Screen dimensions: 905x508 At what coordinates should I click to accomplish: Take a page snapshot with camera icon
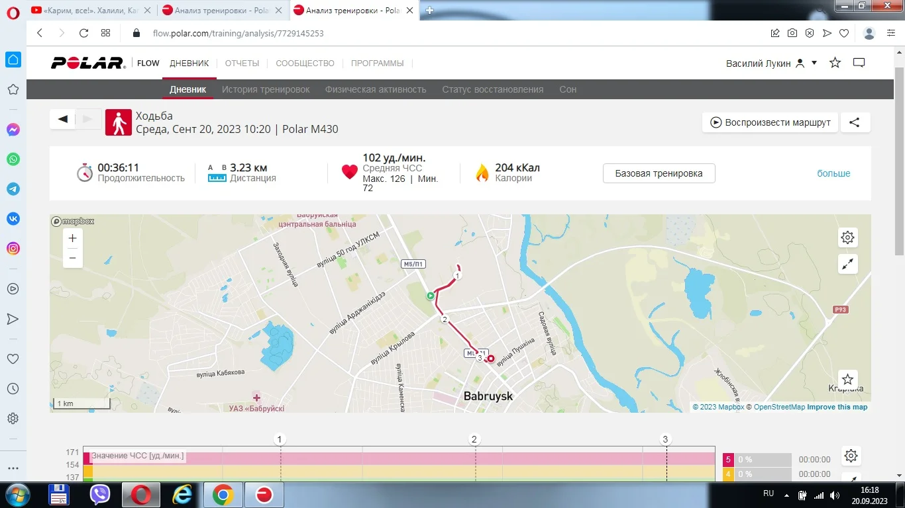[792, 33]
